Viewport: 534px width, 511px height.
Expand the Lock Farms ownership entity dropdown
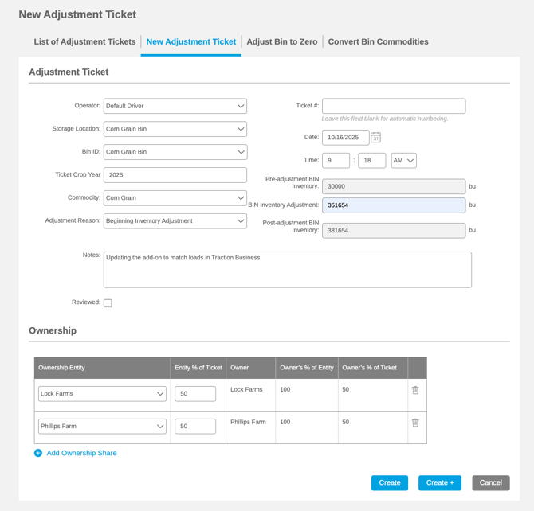coord(103,394)
